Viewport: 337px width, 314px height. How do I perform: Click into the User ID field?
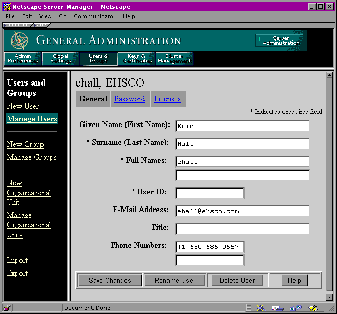pyautogui.click(x=209, y=193)
